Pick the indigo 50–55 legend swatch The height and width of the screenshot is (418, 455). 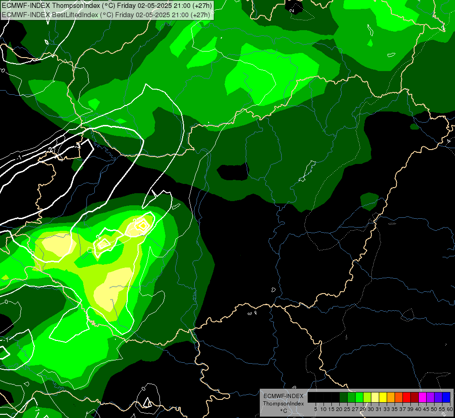[438, 397]
